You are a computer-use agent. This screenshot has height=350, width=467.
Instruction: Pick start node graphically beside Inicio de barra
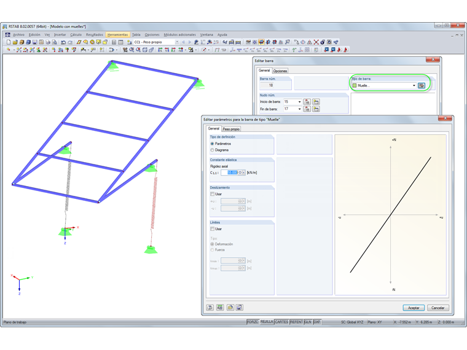point(307,102)
